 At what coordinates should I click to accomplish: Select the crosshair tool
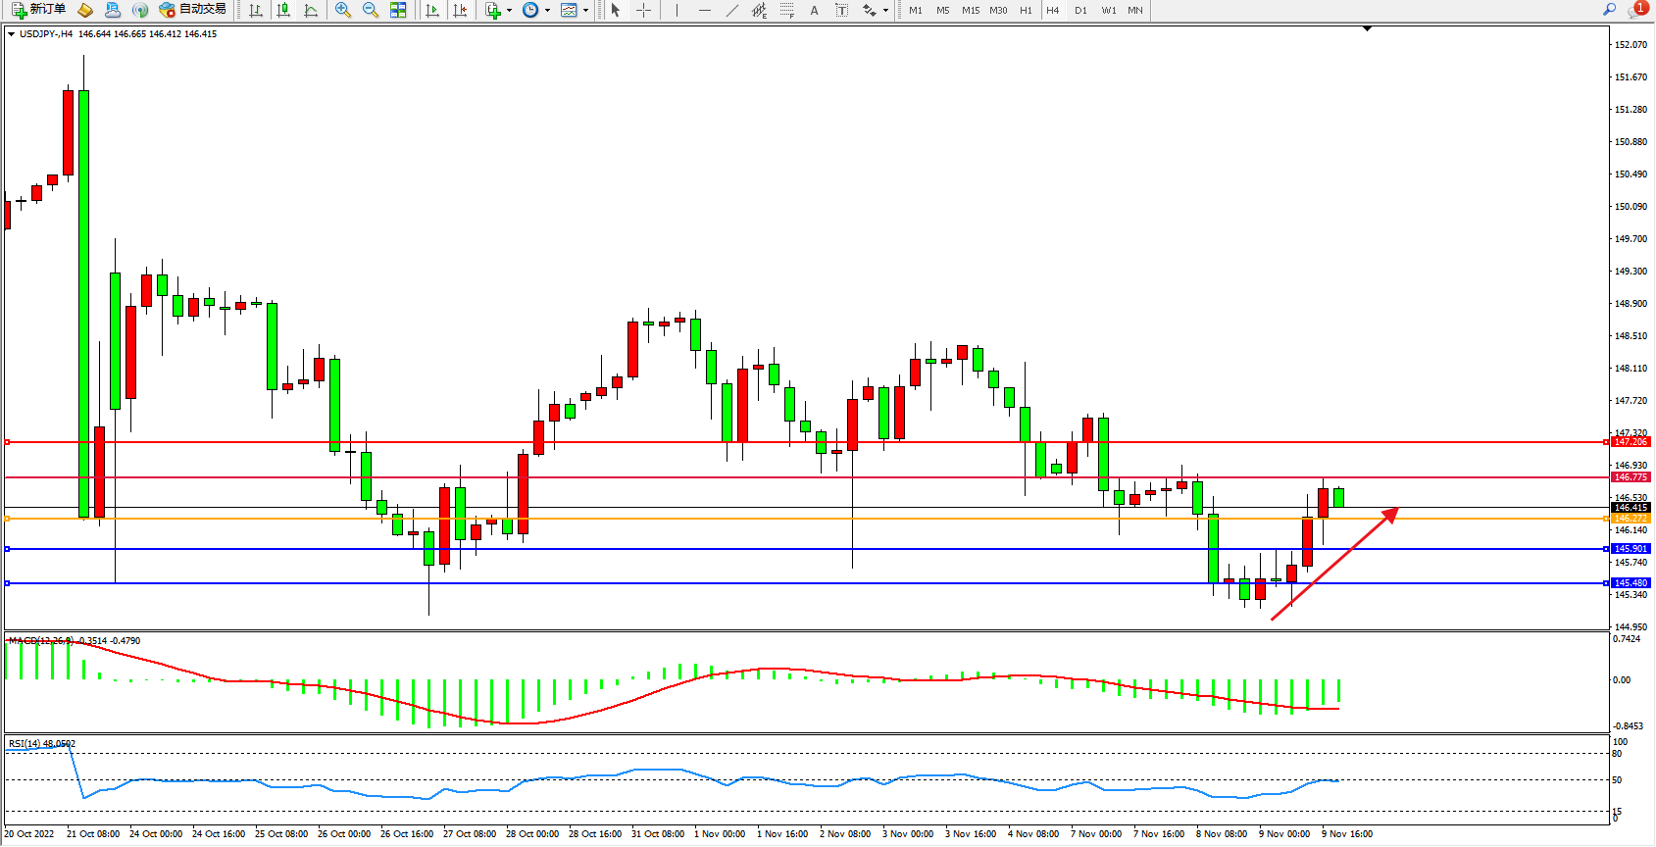click(643, 10)
